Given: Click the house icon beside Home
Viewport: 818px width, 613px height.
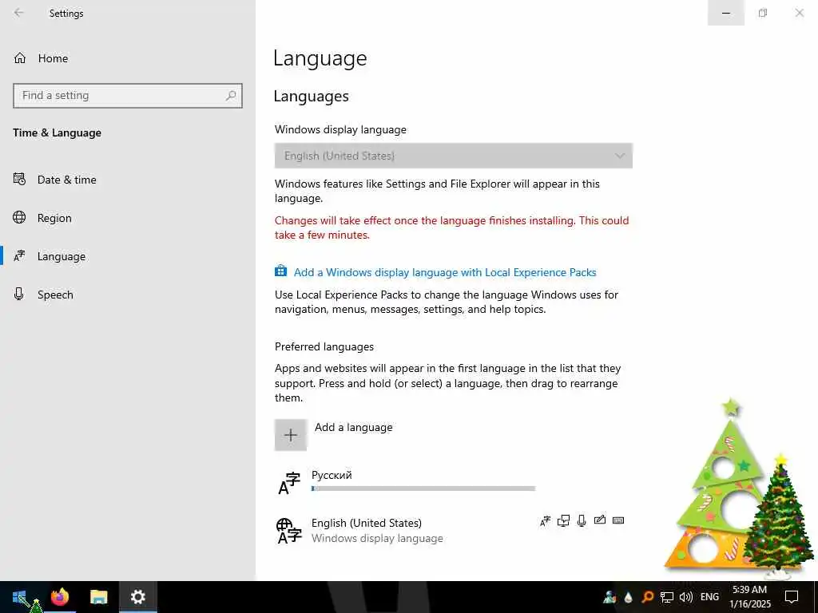Looking at the screenshot, I should (x=19, y=58).
